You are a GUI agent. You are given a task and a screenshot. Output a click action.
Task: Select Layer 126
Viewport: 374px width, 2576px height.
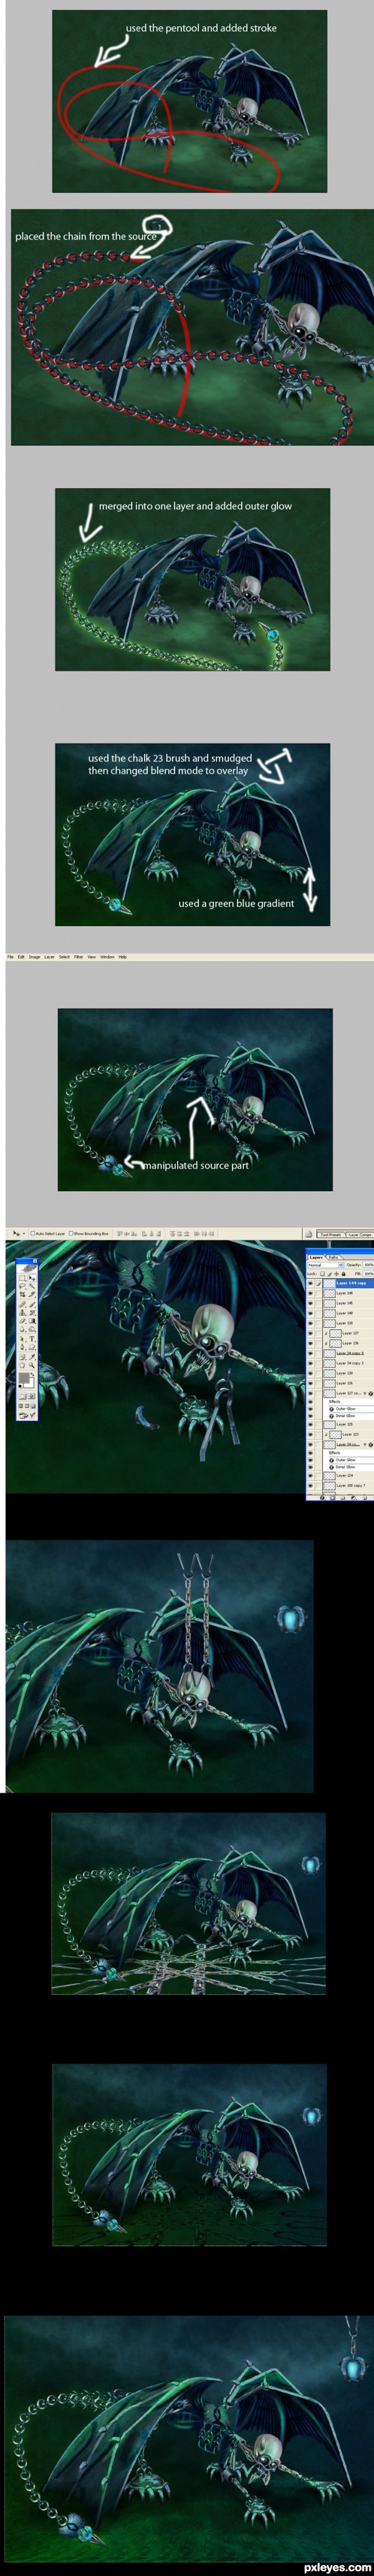pos(348,1383)
